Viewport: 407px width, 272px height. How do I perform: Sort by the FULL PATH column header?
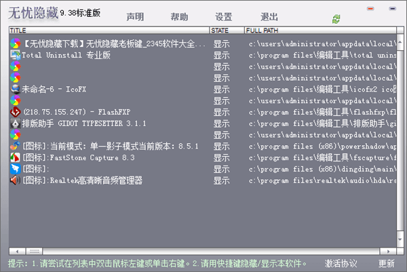(320, 31)
